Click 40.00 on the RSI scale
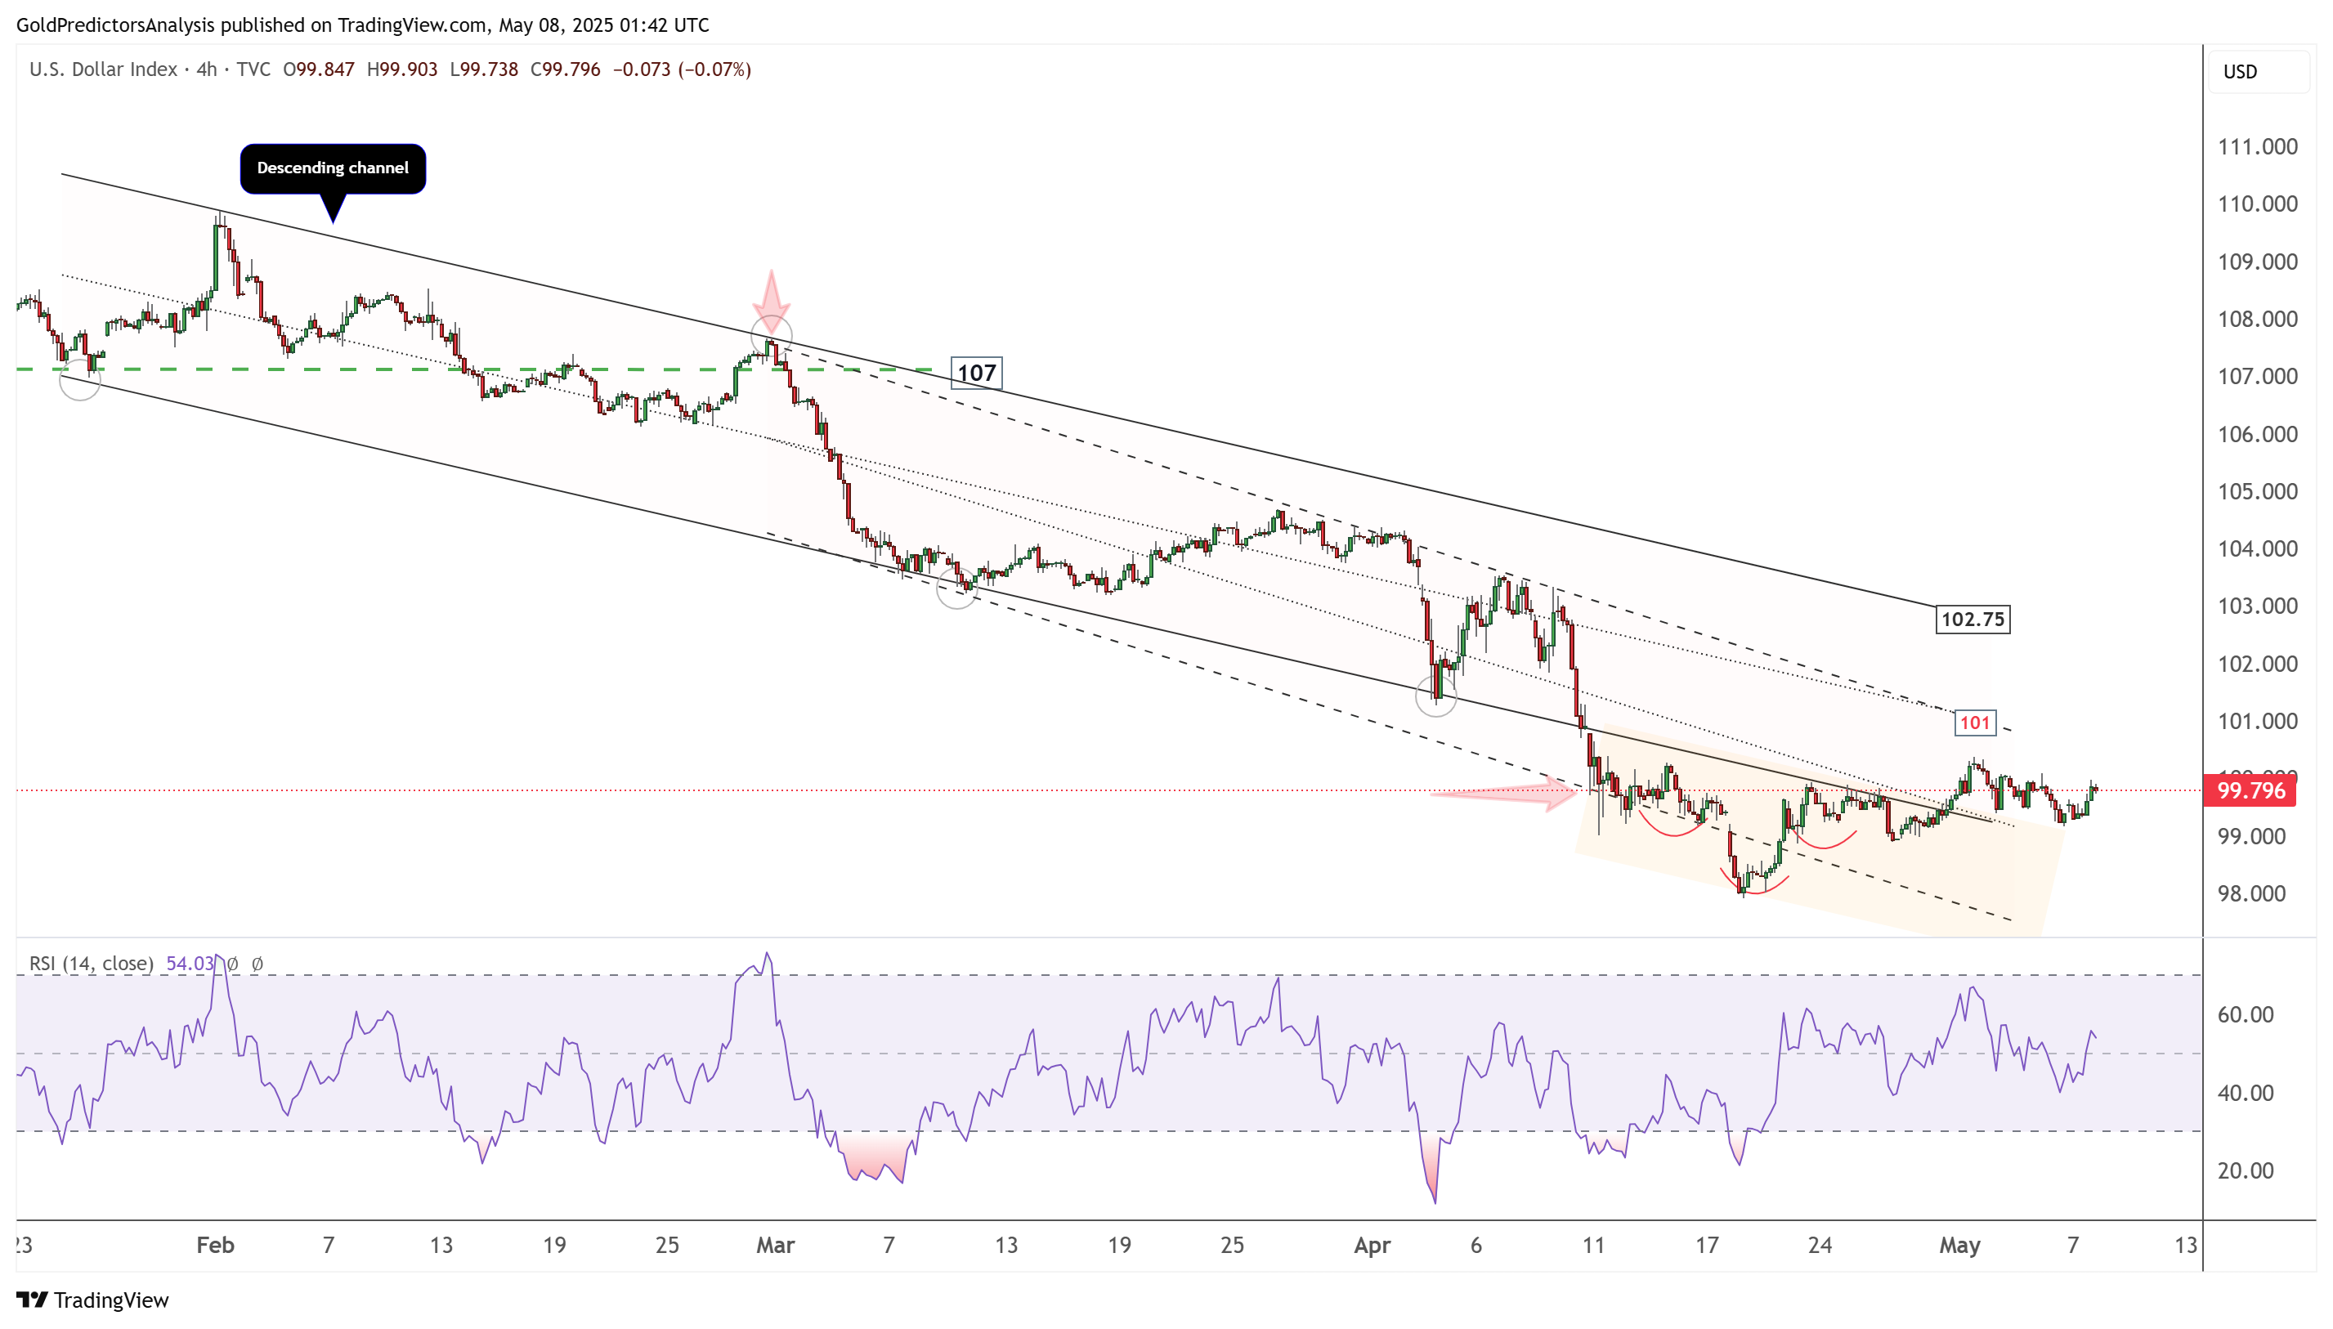Image resolution: width=2333 pixels, height=1329 pixels. pyautogui.click(x=2246, y=1093)
